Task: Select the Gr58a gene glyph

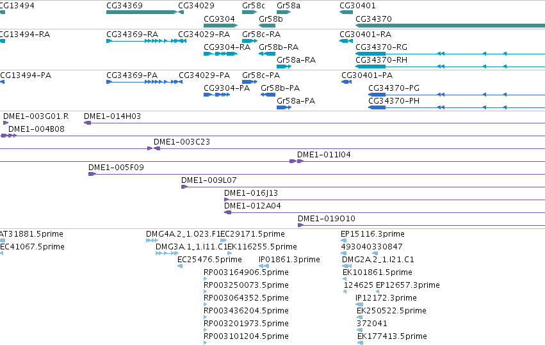Action: click(x=284, y=12)
